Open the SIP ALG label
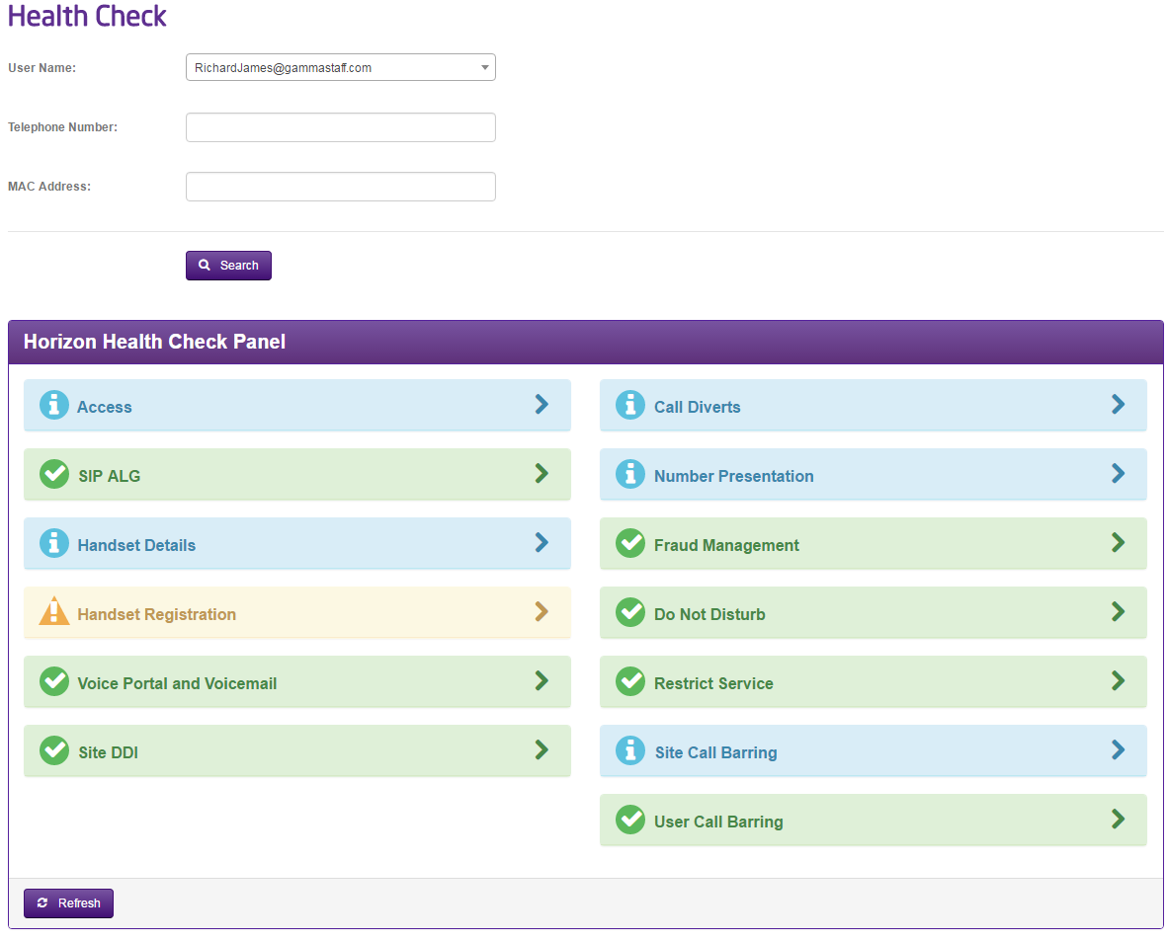Viewport: 1166px width, 940px height. click(110, 476)
